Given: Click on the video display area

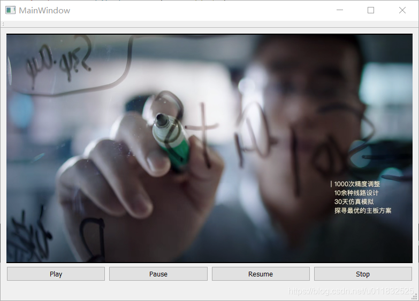Looking at the screenshot, I should 210,148.
